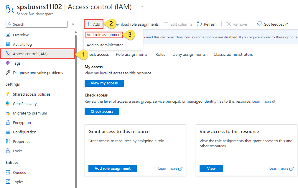Click the Shared access policies key icon
The width and height of the screenshot is (298, 188).
pyautogui.click(x=8, y=94)
